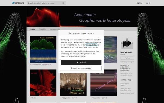Click the 'France' location text

pyautogui.click(x=122, y=54)
